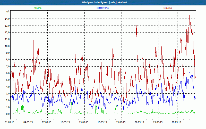This screenshot has width=206, height=129.
Task: Select the blue 'Mittelwerte' legend label
Action: click(102, 8)
